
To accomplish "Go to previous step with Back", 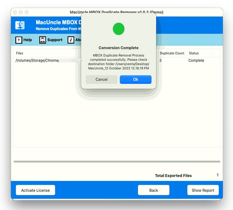I will click(x=153, y=190).
